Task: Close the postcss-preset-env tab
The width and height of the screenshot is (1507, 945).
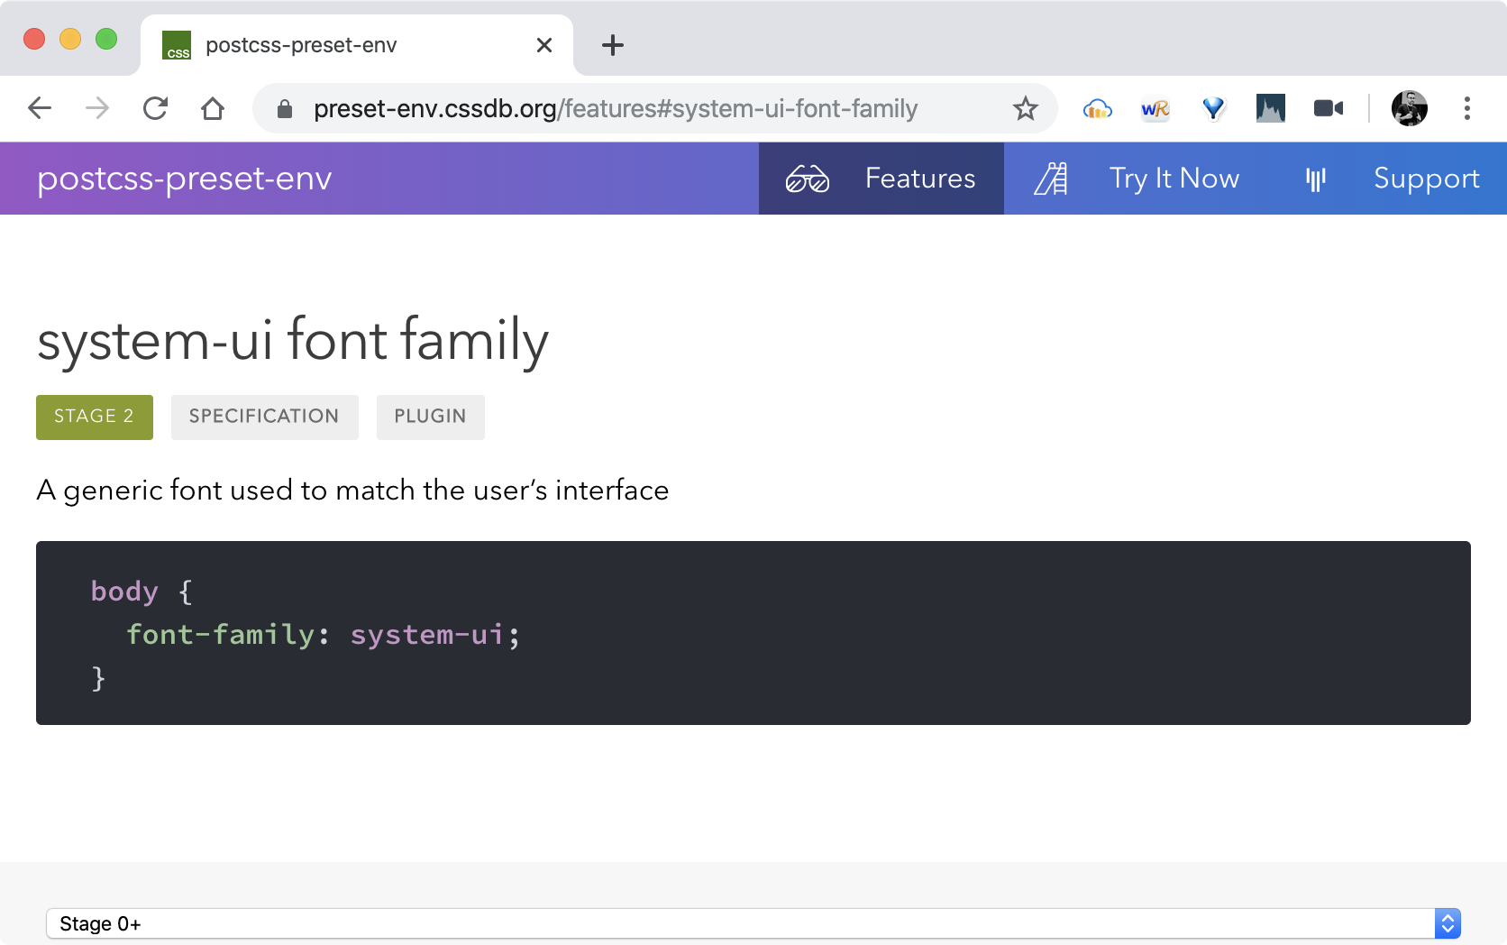Action: (x=544, y=45)
